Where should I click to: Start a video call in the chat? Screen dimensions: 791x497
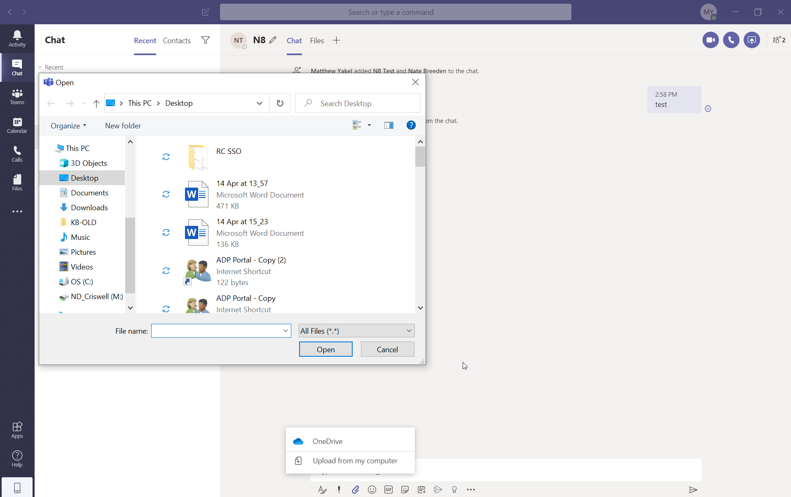(x=710, y=40)
